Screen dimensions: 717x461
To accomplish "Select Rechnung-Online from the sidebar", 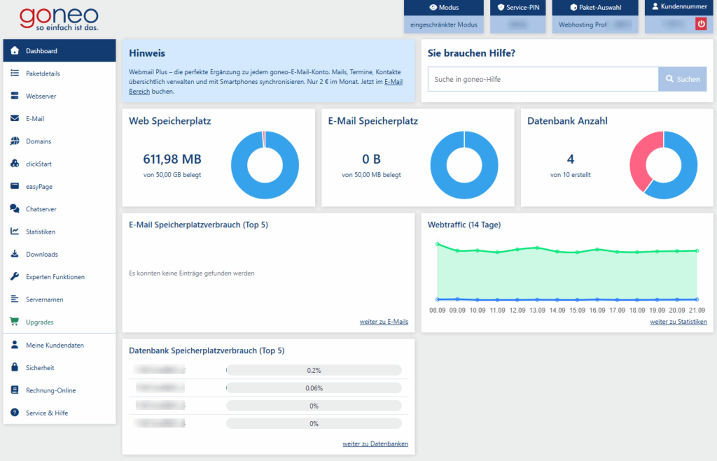I will (x=50, y=390).
